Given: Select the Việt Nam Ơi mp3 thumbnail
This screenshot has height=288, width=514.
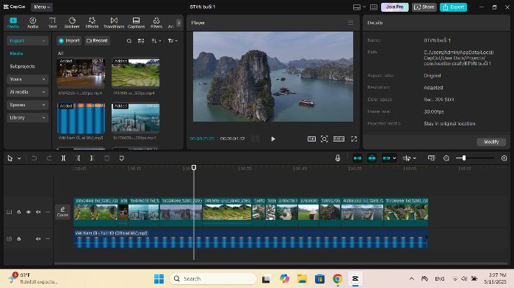Looking at the screenshot, I should [81, 118].
